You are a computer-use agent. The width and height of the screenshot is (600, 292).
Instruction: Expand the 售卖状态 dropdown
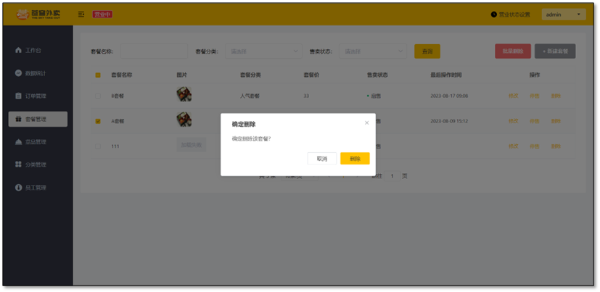[x=374, y=51]
